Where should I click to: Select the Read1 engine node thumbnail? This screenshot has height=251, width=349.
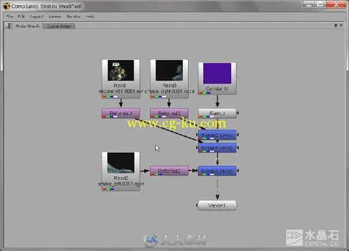[121, 71]
